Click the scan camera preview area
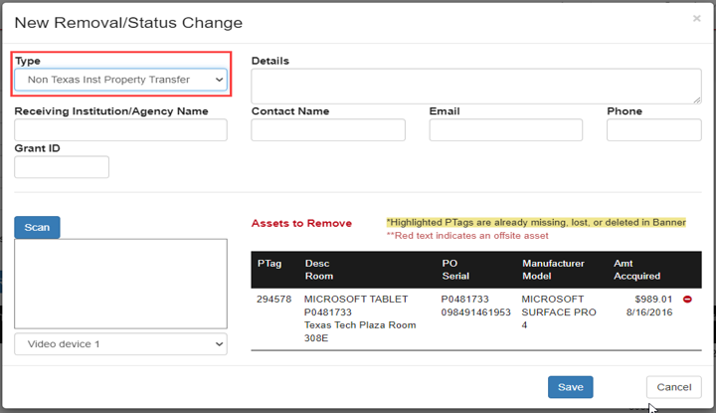This screenshot has width=716, height=413. click(x=120, y=284)
